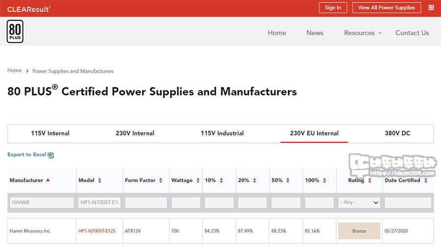Viewport: 441px width, 249px height.
Task: Switch to the 380V DC tab
Action: point(397,133)
